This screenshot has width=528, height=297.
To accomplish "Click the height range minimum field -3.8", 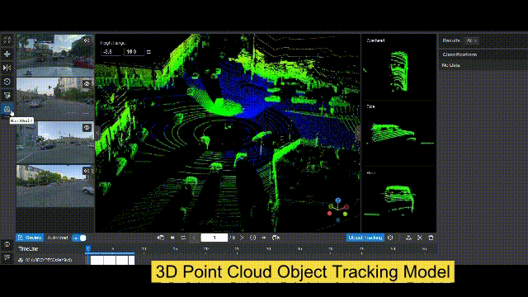I will point(111,51).
